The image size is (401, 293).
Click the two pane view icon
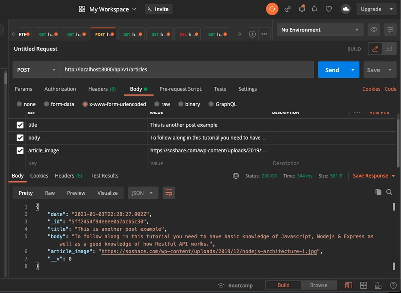(x=363, y=285)
